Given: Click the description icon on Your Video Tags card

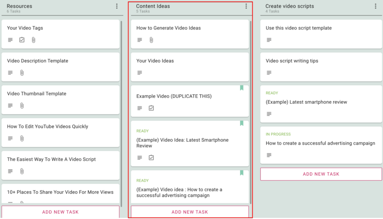Looking at the screenshot, I should tap(10, 40).
